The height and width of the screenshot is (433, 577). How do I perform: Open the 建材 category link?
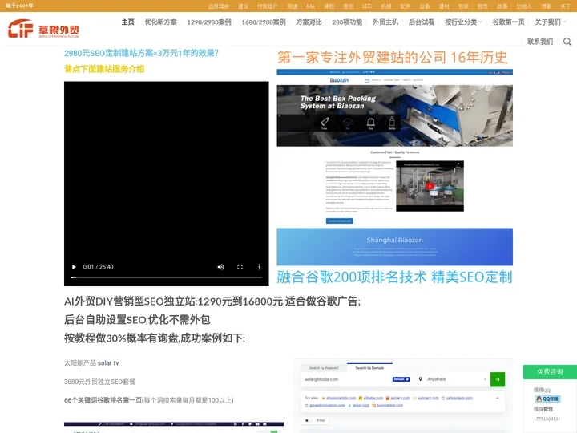coord(444,6)
